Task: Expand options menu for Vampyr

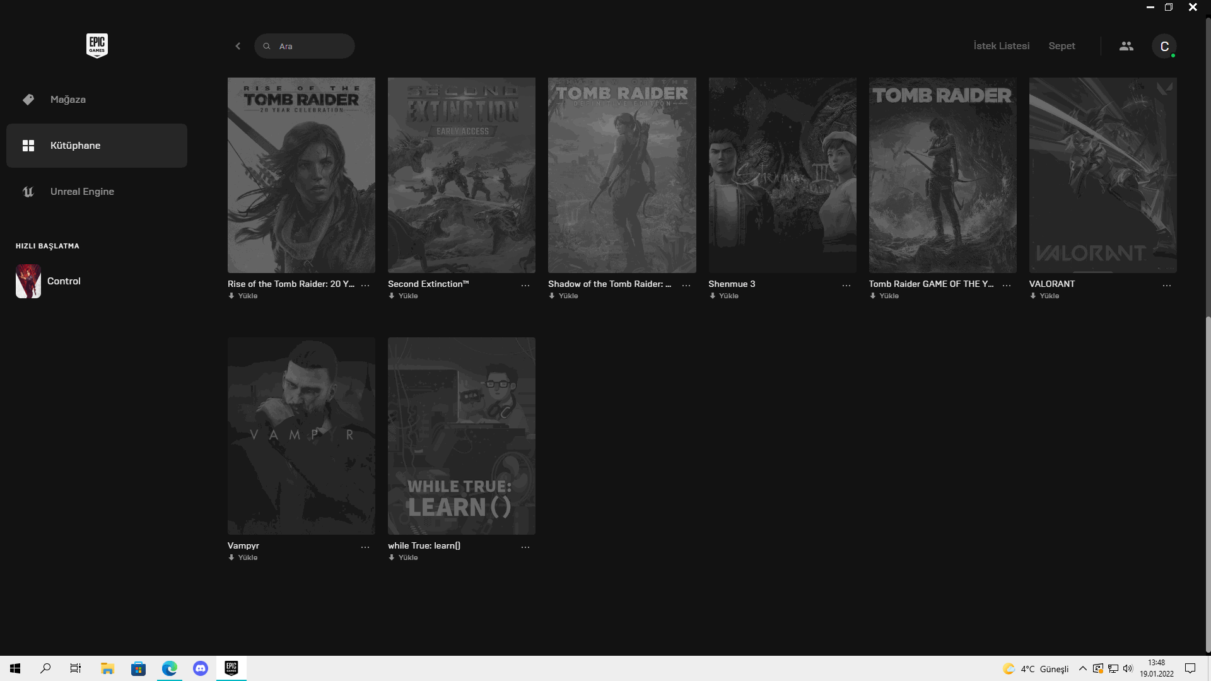Action: coord(365,547)
